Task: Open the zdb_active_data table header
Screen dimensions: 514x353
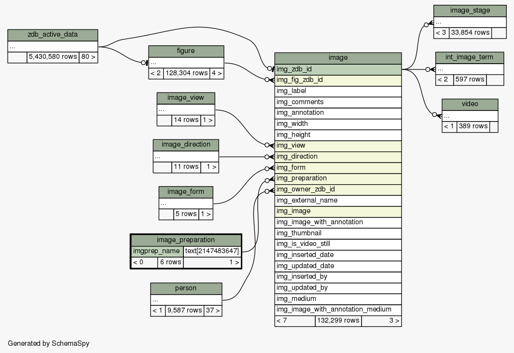Action: click(53, 35)
